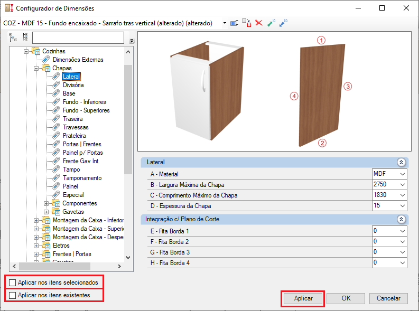
Task: Click the folder icon next to Gavetas
Action: pos(56,211)
